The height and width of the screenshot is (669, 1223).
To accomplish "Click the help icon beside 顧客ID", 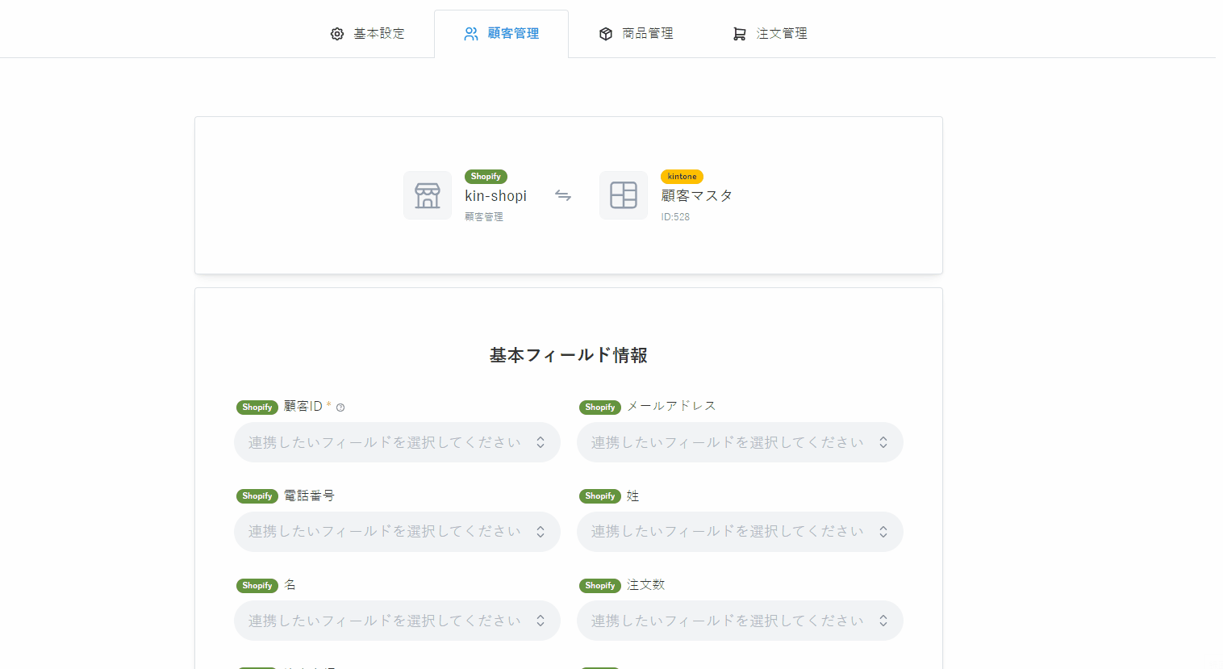I will click(x=340, y=408).
